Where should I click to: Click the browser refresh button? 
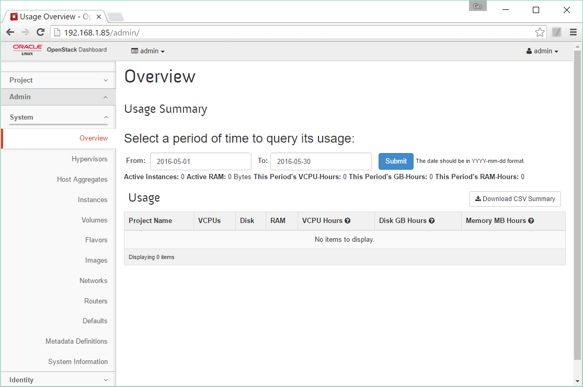click(x=40, y=32)
